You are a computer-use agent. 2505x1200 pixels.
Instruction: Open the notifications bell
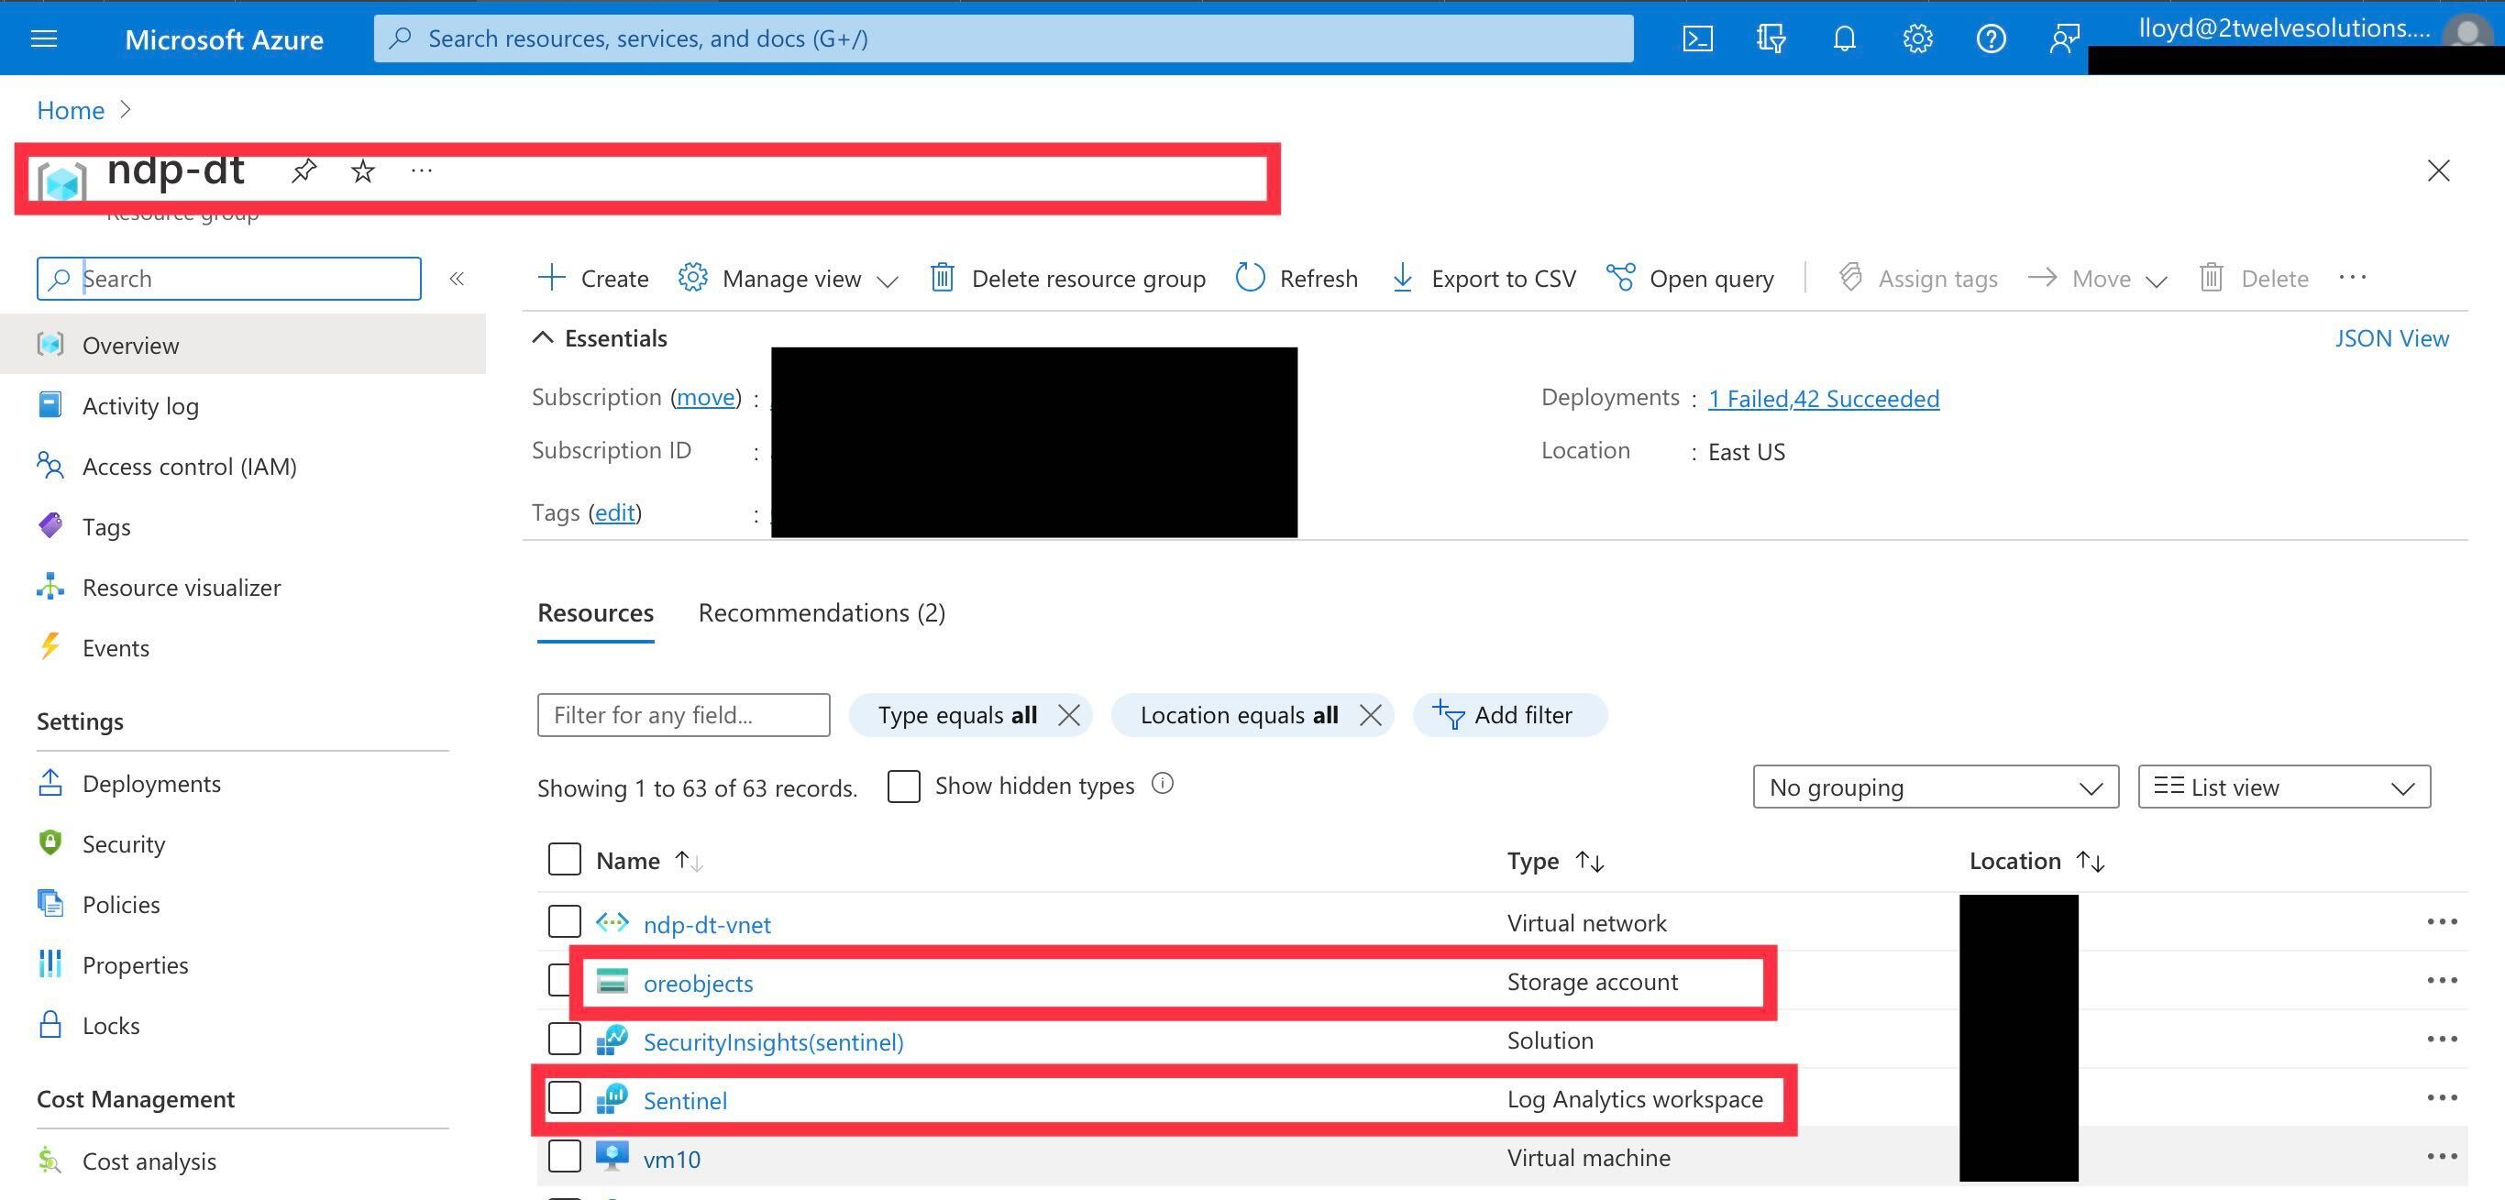[1844, 39]
